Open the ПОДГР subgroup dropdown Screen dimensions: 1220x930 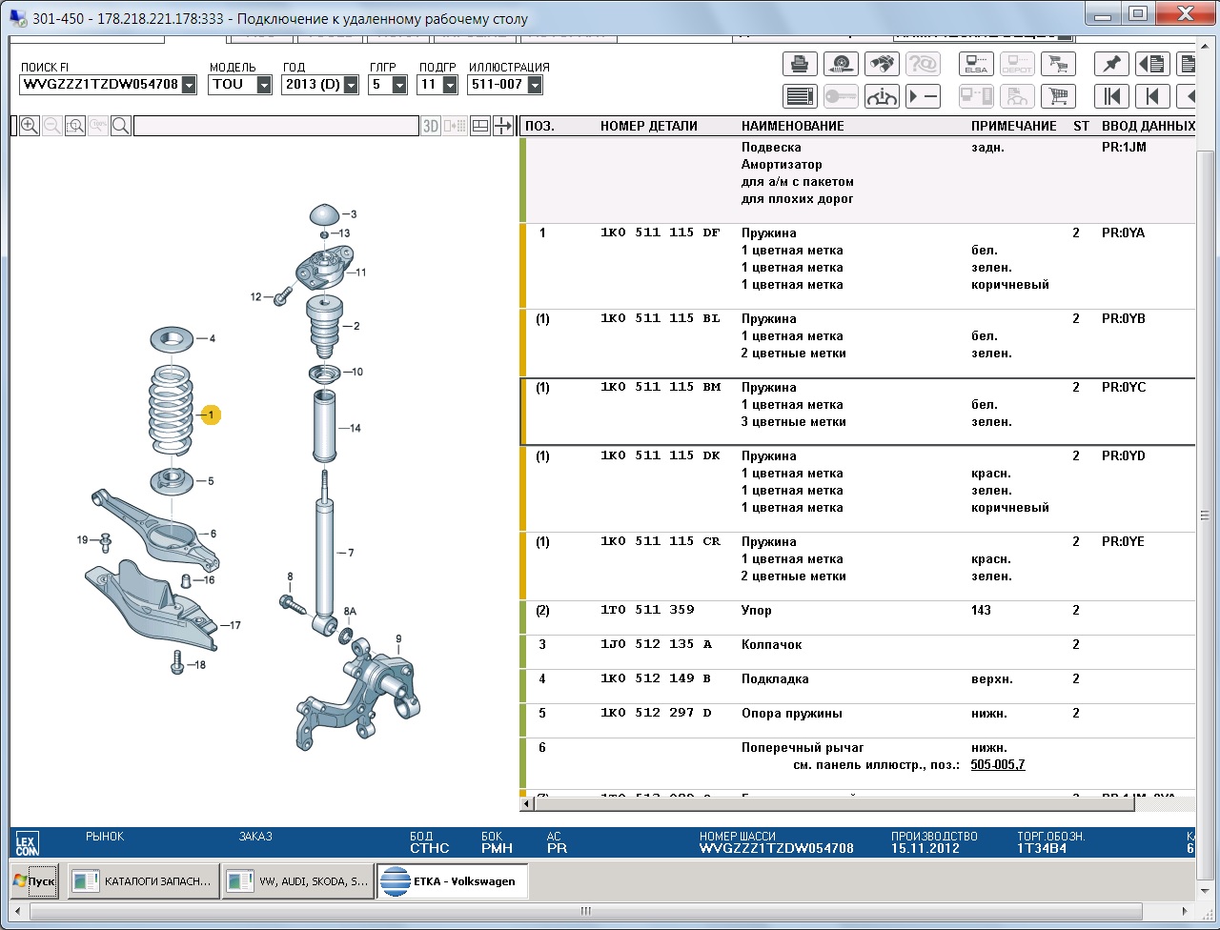click(x=448, y=85)
